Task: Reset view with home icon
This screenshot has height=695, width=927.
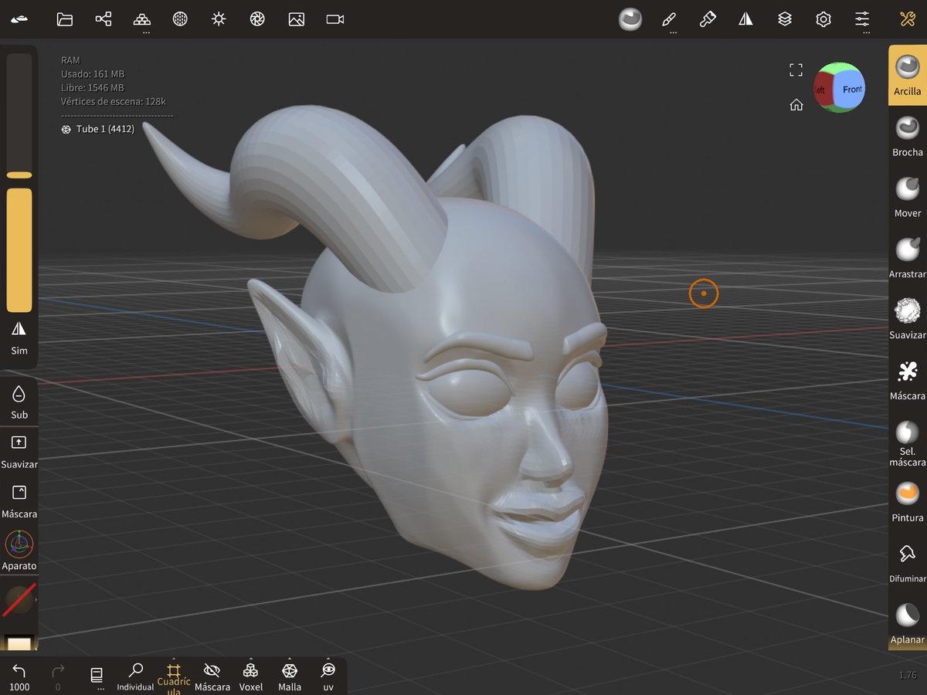Action: pos(796,105)
